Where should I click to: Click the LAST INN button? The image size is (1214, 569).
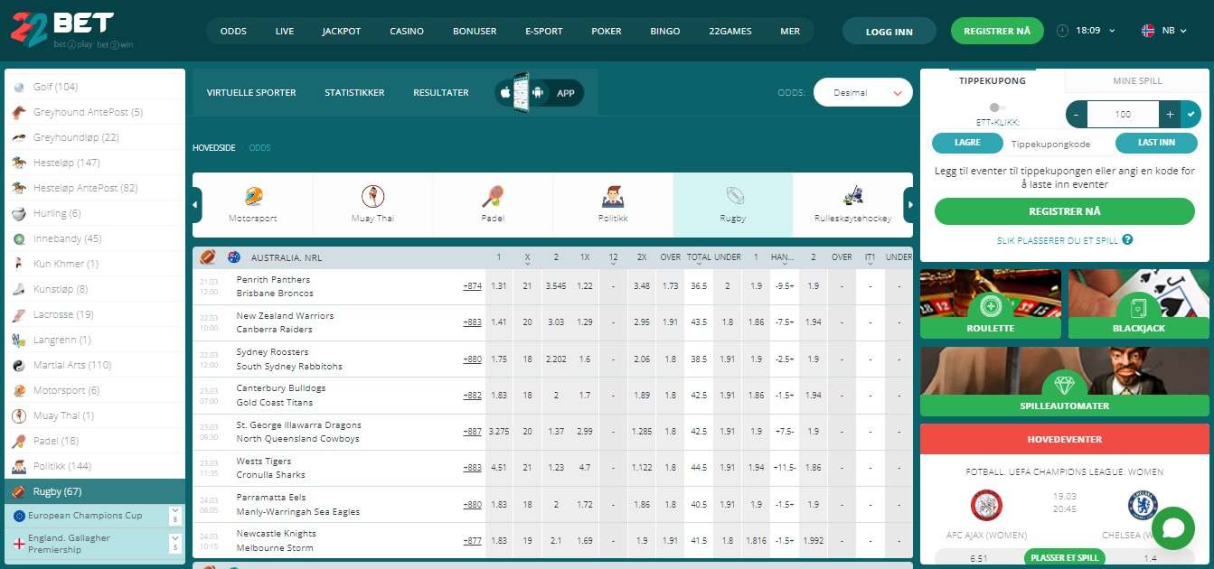(x=1156, y=143)
